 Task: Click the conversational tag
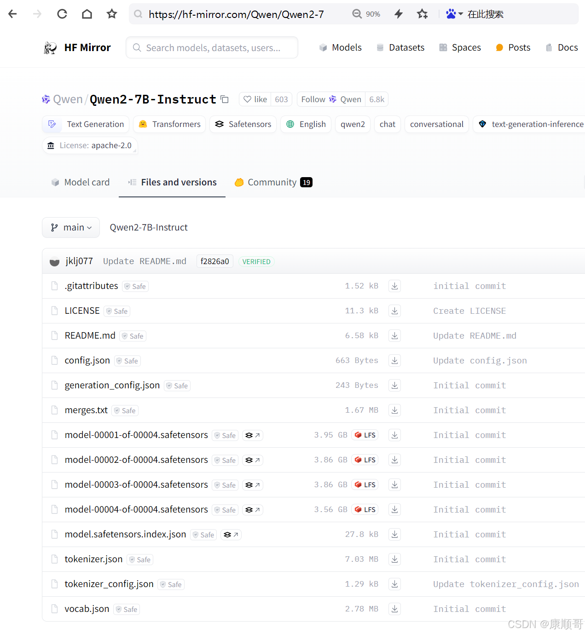pyautogui.click(x=437, y=124)
